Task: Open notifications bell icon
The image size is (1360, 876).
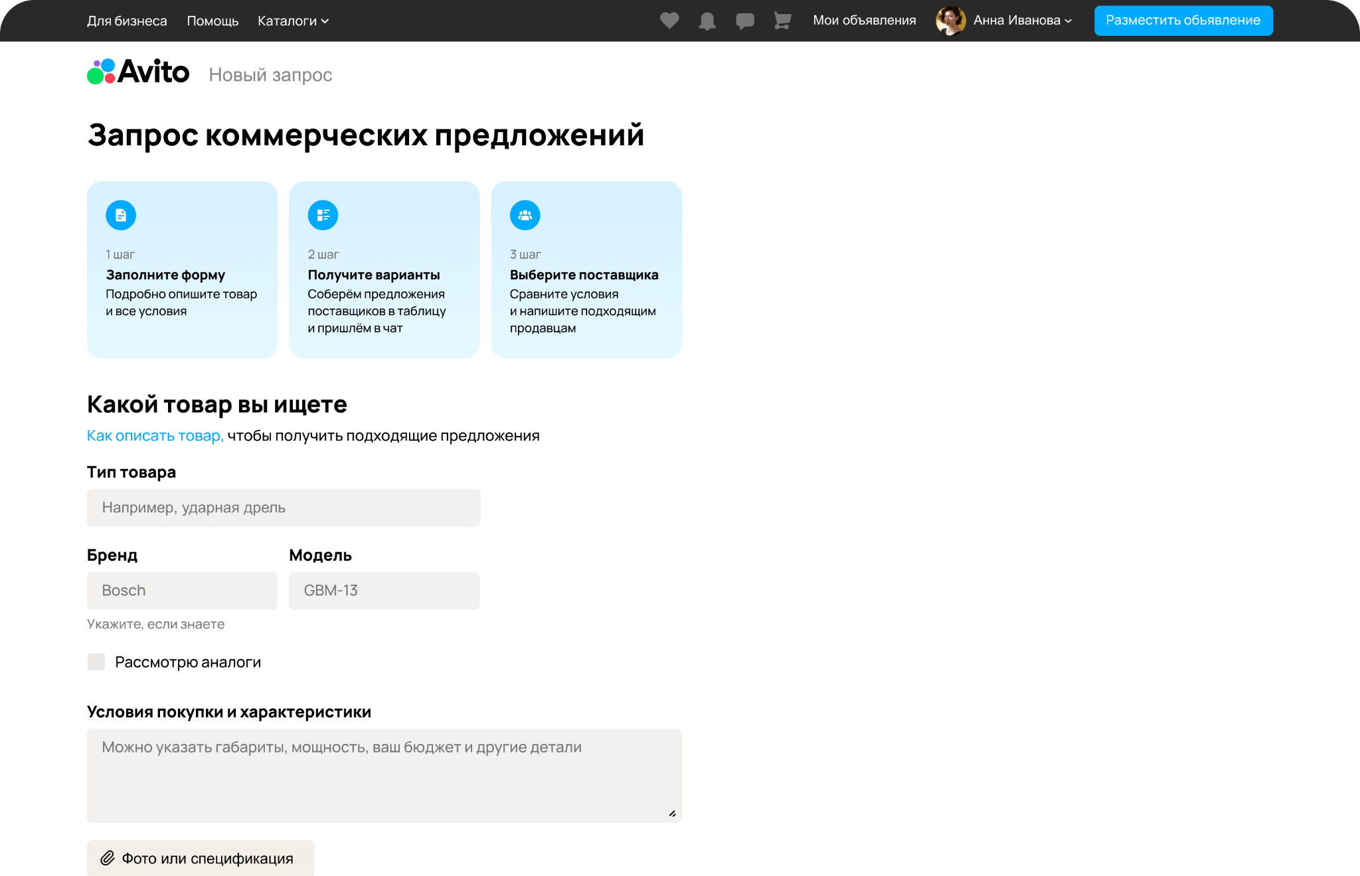Action: tap(707, 21)
